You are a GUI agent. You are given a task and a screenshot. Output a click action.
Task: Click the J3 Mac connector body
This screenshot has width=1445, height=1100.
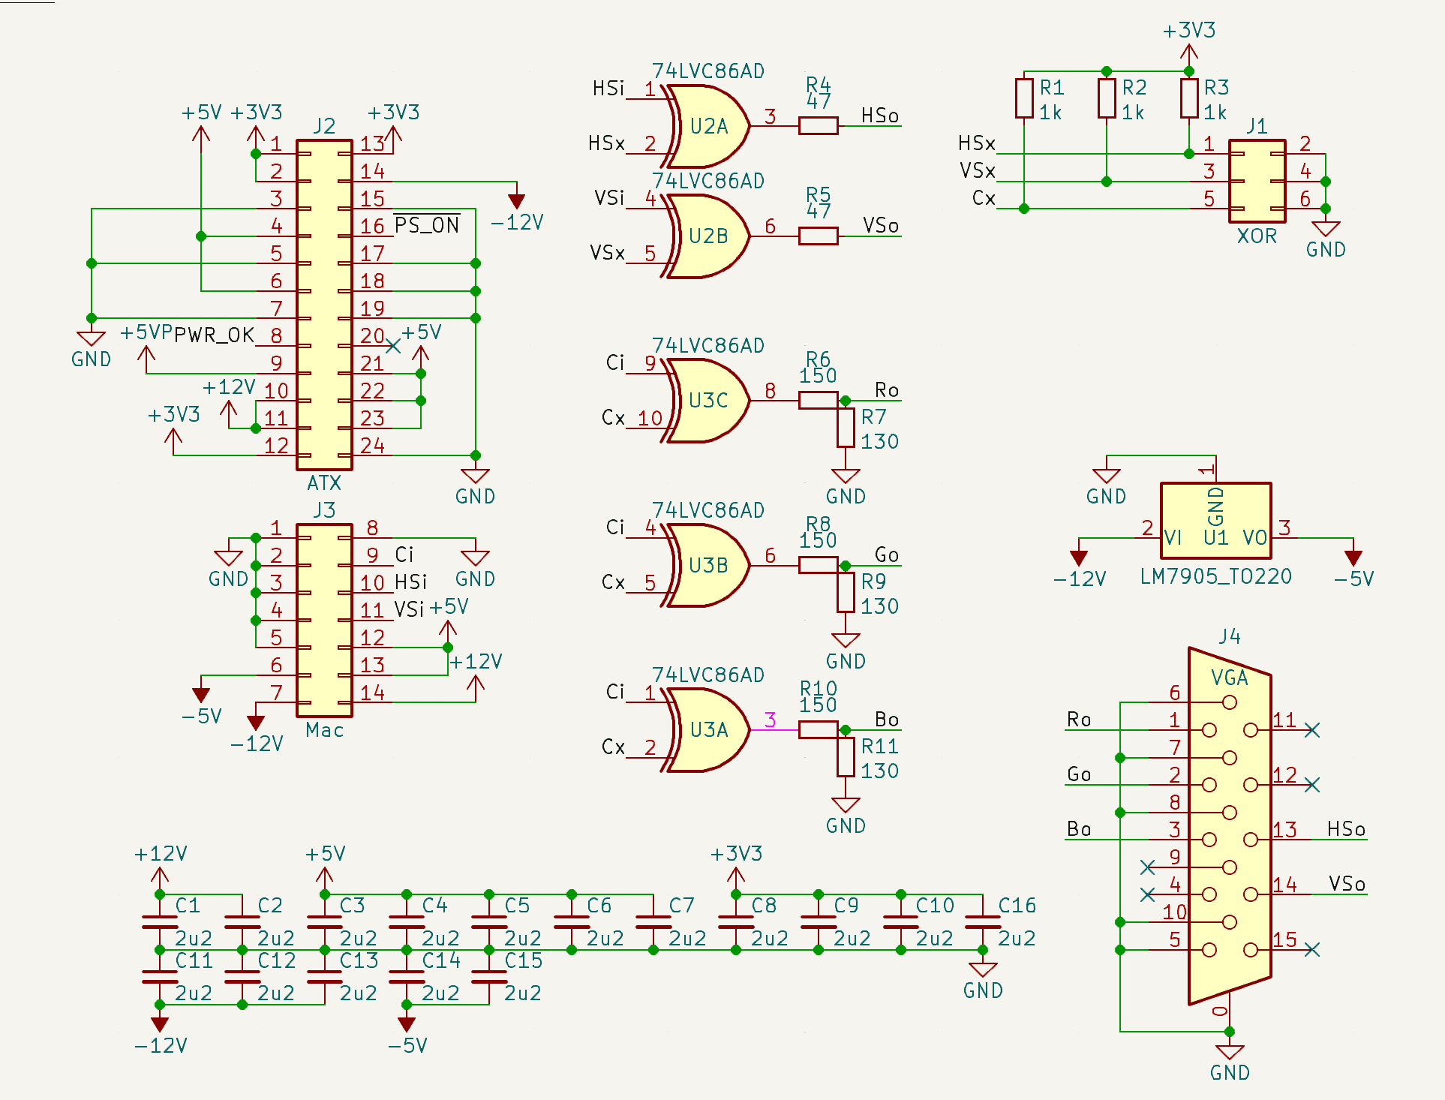click(x=324, y=620)
